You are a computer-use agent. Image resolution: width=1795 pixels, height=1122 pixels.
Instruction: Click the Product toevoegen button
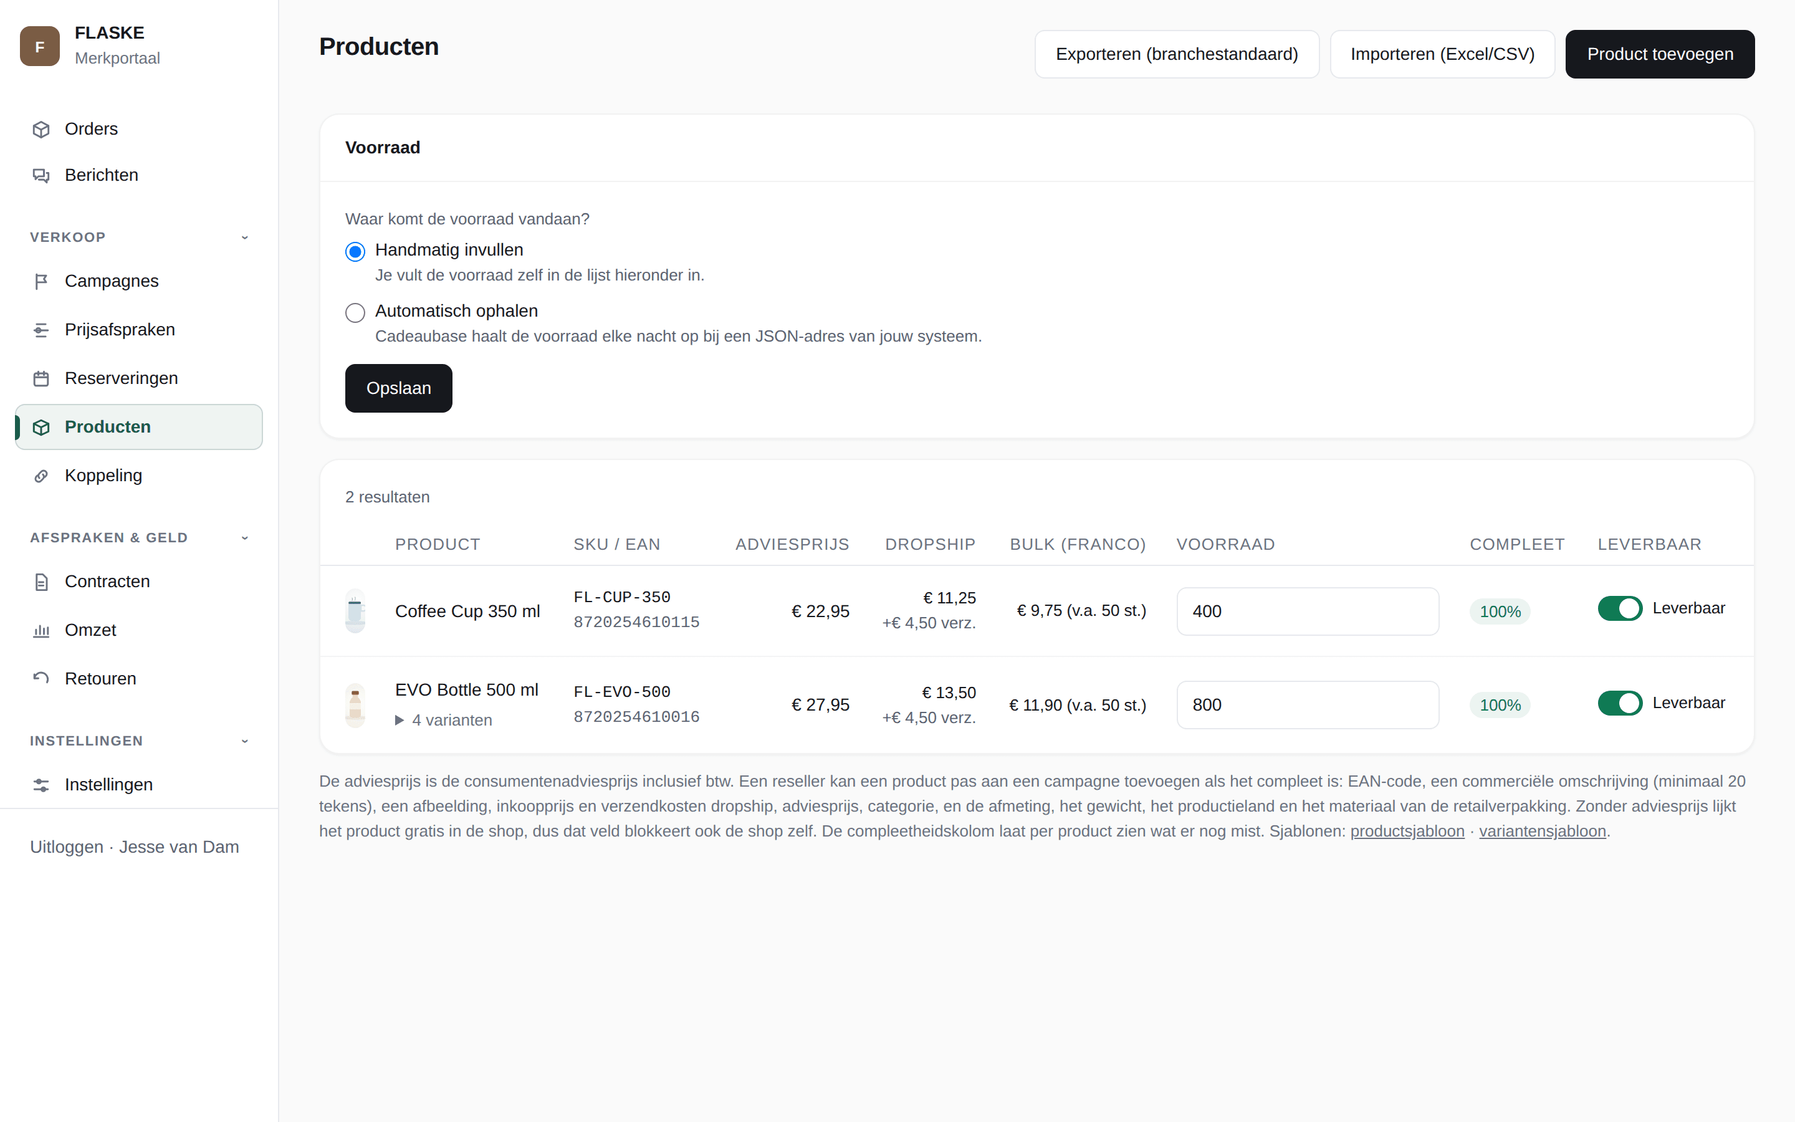[1660, 54]
